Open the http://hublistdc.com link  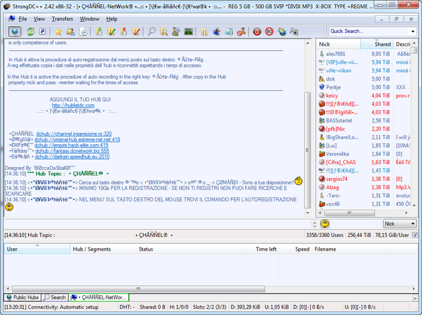click(73, 105)
